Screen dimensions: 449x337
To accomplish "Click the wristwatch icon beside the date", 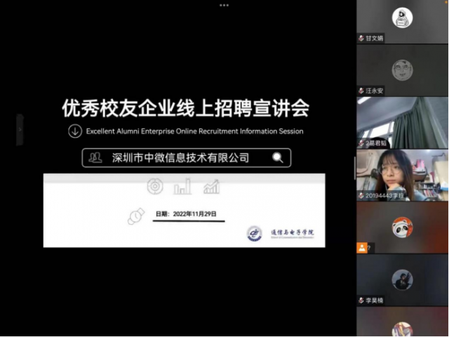I will 136,216.
